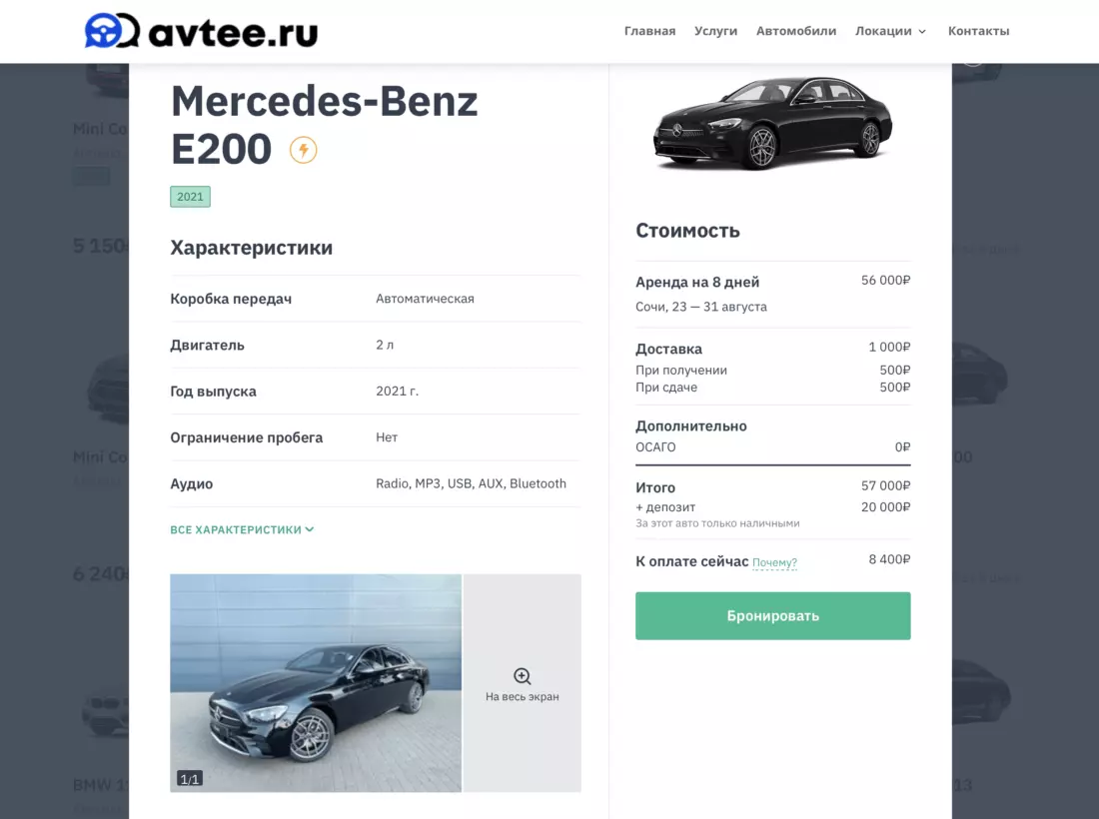Screen dimensions: 1099x819
Task: Click the Почему? link
Action: click(x=774, y=563)
